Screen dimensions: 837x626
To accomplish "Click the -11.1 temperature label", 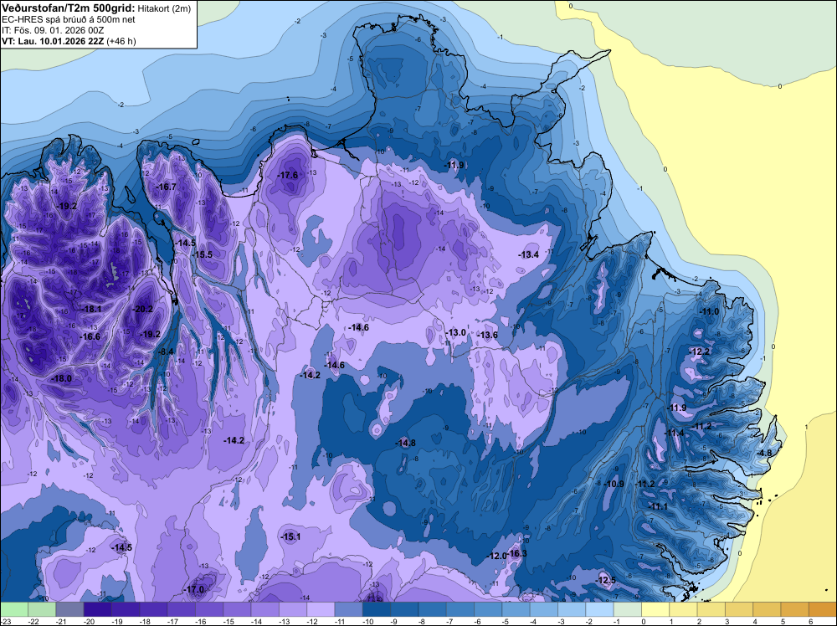I will pos(658,506).
